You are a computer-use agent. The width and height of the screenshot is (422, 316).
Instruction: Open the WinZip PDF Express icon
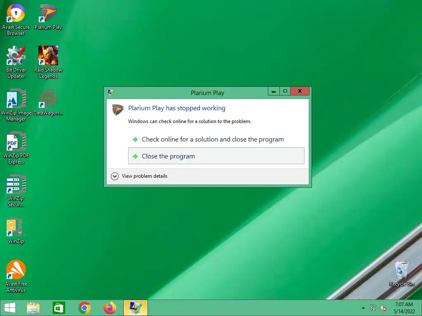pyautogui.click(x=16, y=148)
